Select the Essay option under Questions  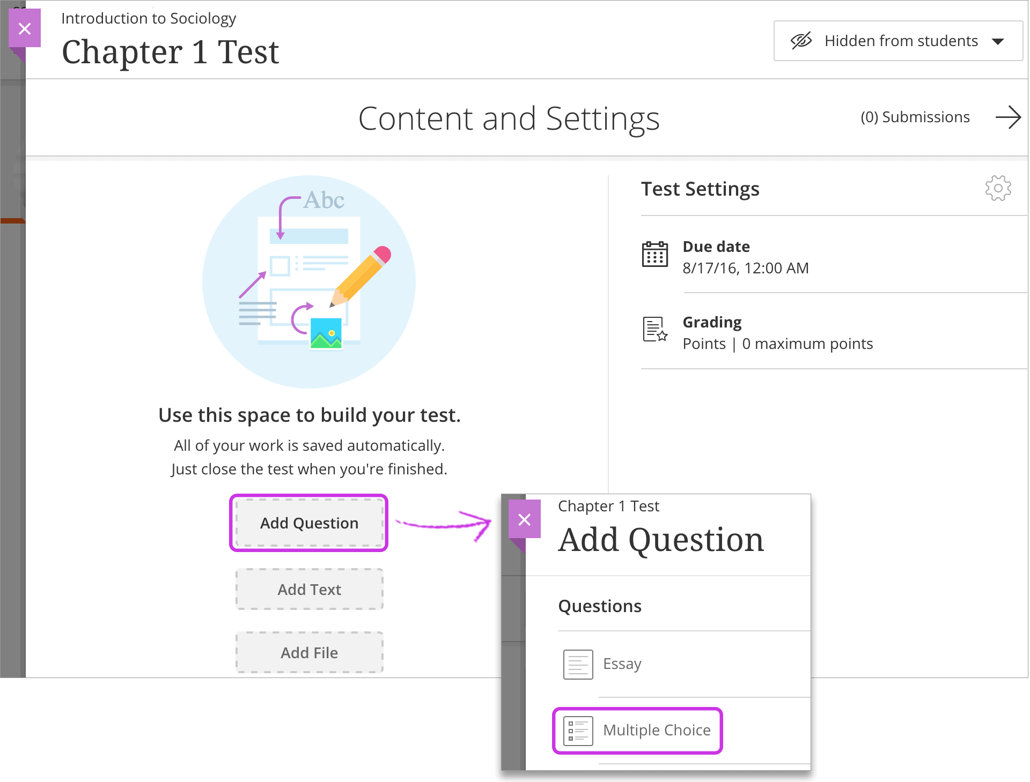[x=621, y=664]
